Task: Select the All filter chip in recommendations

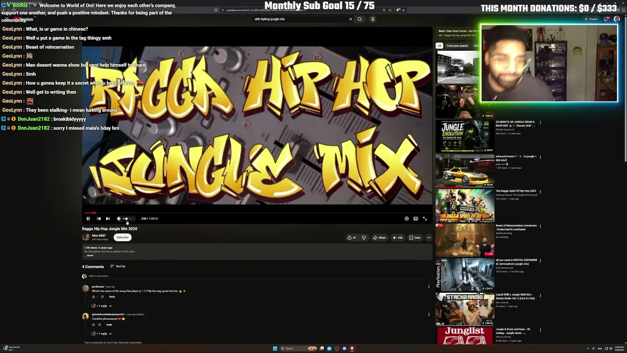Action: point(439,46)
